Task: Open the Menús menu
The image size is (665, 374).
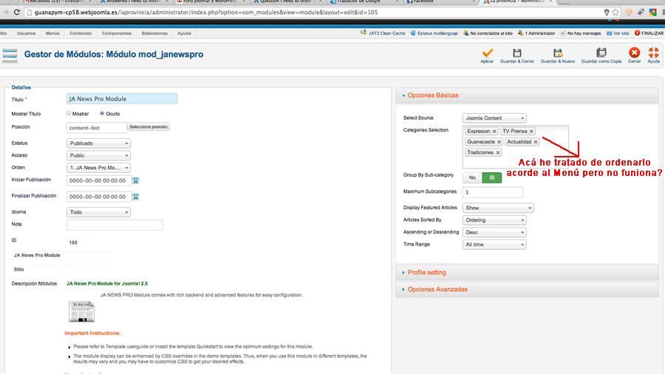Action: [52, 33]
